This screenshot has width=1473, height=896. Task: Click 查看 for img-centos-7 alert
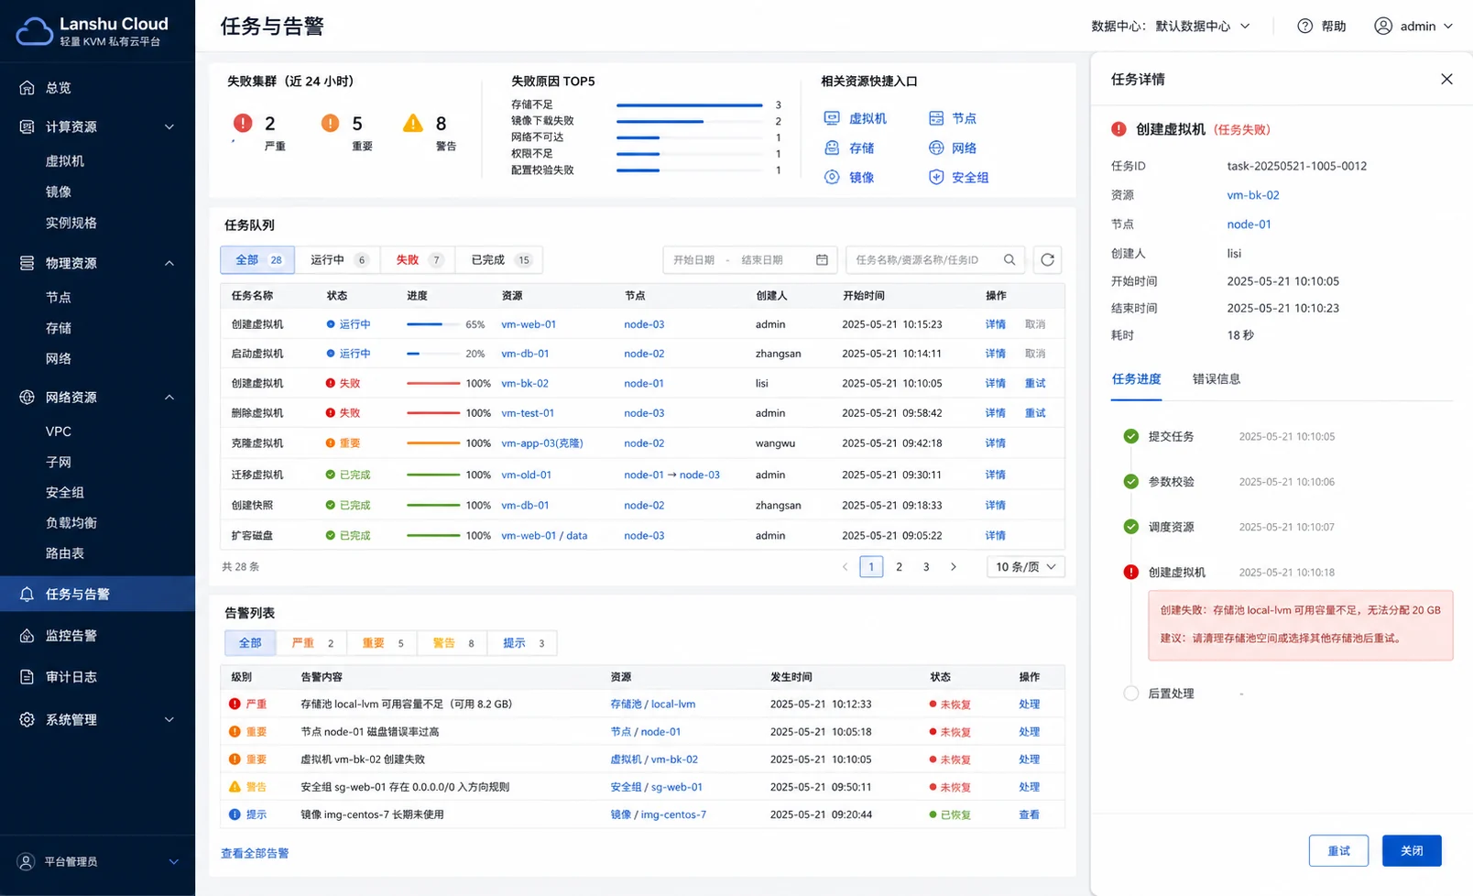click(1030, 814)
